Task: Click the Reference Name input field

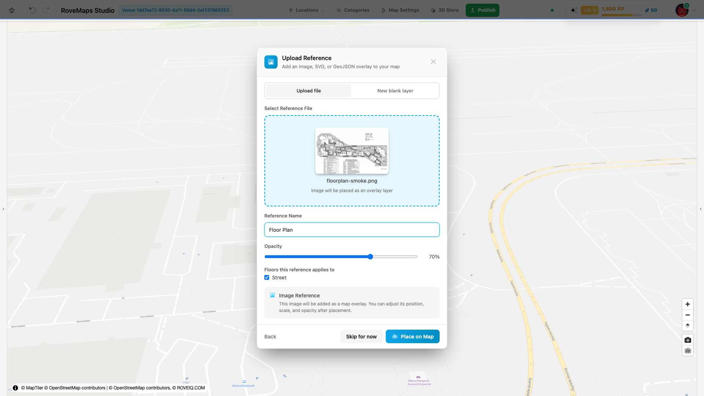Action: (x=352, y=230)
